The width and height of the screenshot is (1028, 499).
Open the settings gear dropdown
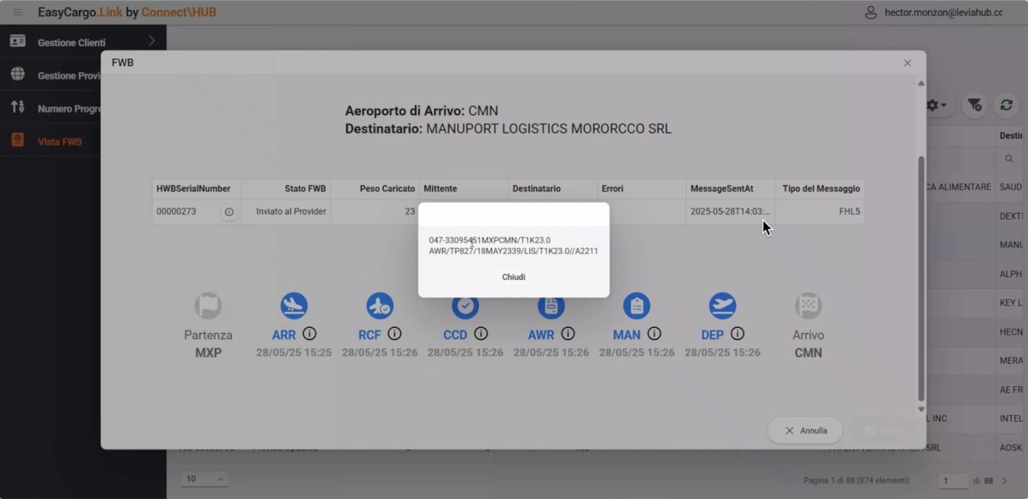936,105
